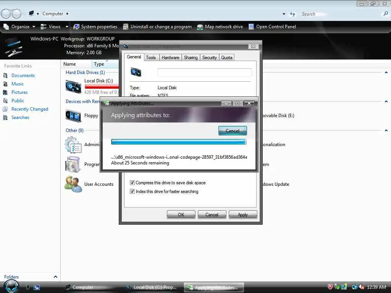Click the drive icon in Properties General tab
This screenshot has width=391, height=293.
click(x=136, y=72)
